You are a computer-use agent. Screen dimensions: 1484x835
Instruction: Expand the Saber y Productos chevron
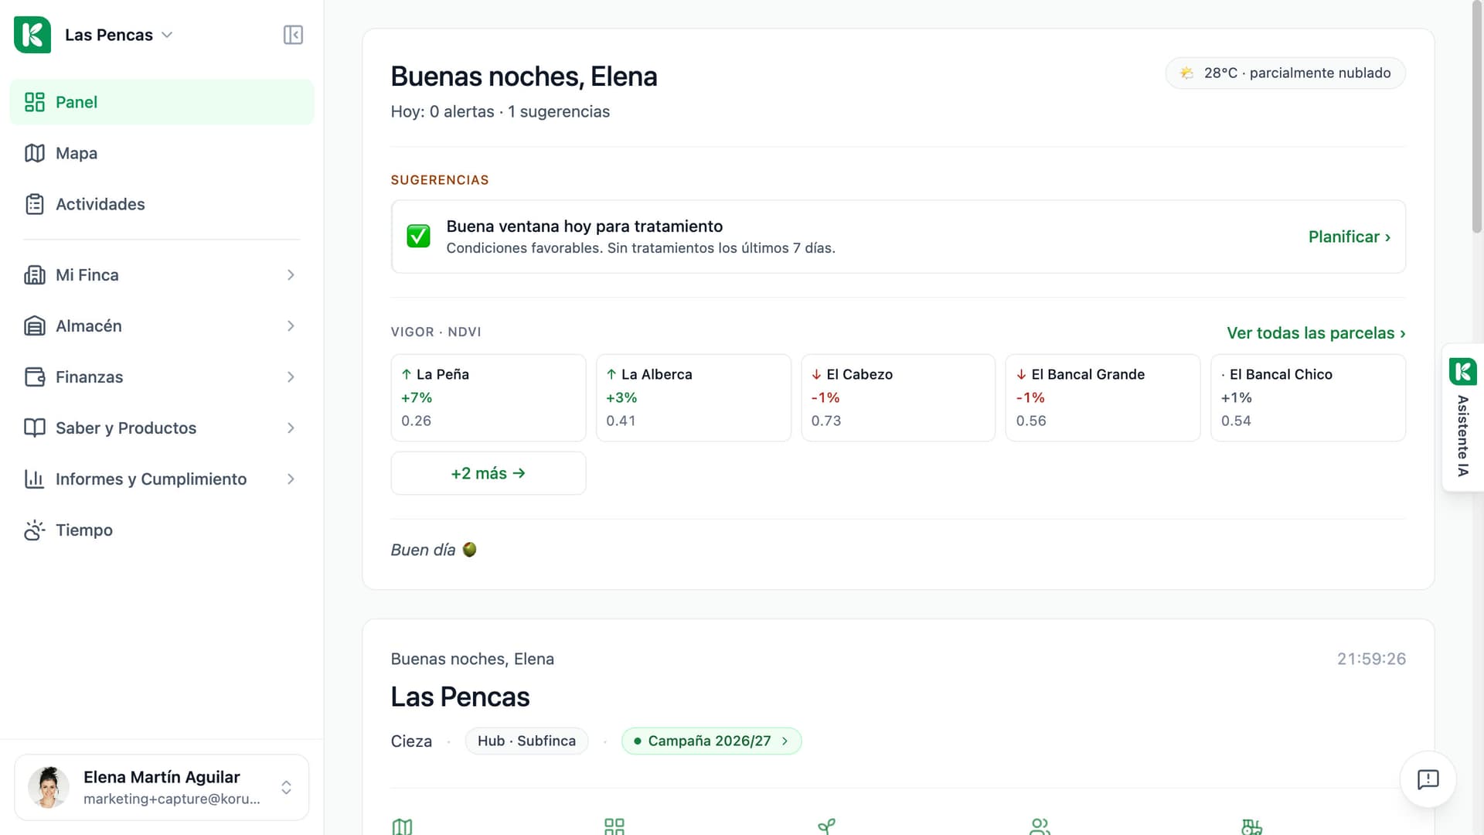click(x=291, y=428)
